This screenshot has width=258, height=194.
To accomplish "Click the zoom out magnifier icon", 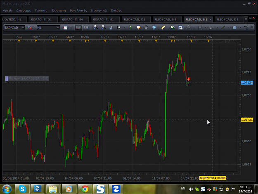I will point(103,28).
